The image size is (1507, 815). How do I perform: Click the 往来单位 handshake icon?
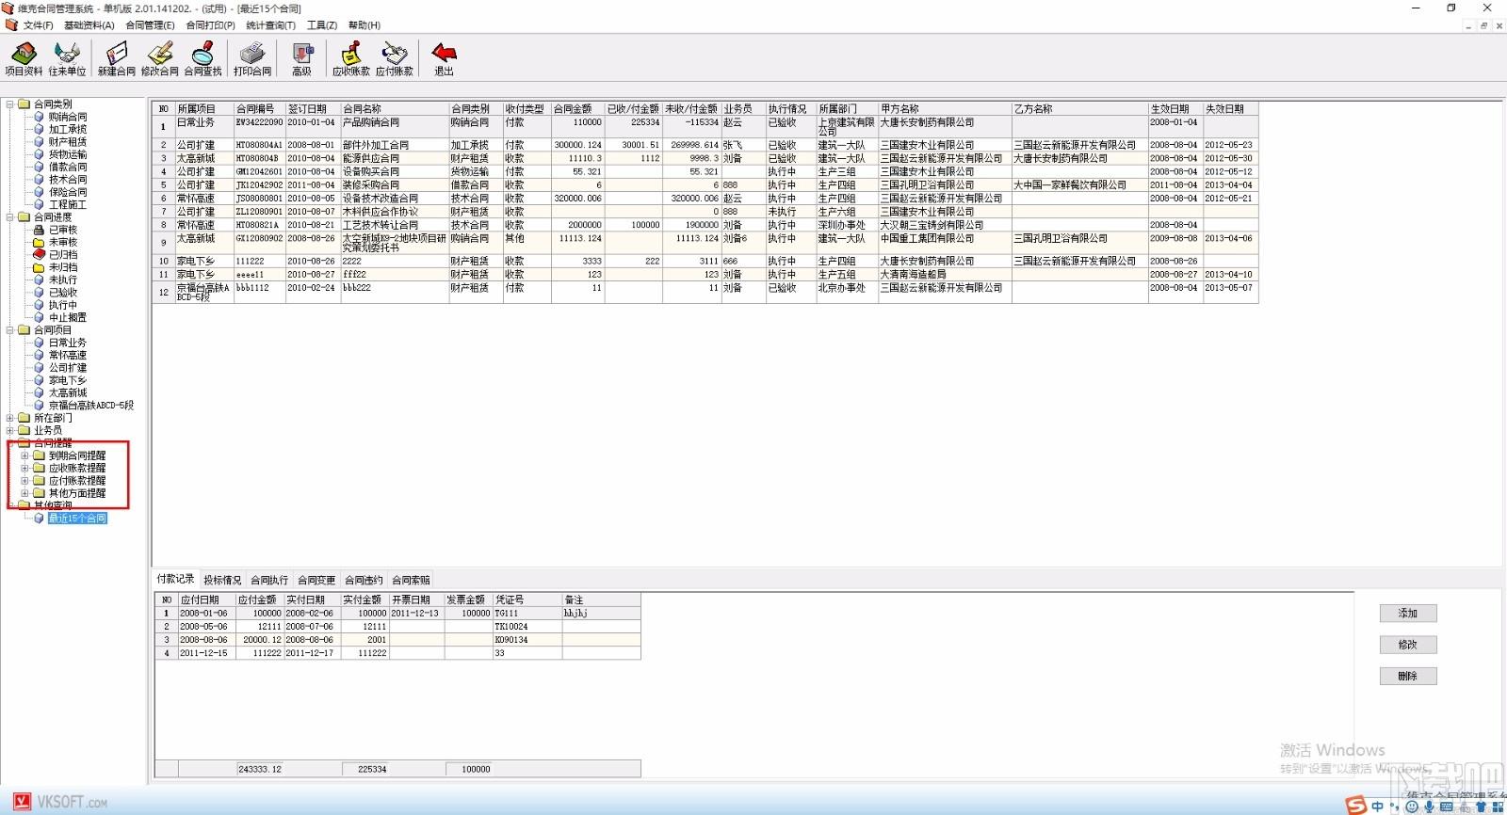pos(67,57)
